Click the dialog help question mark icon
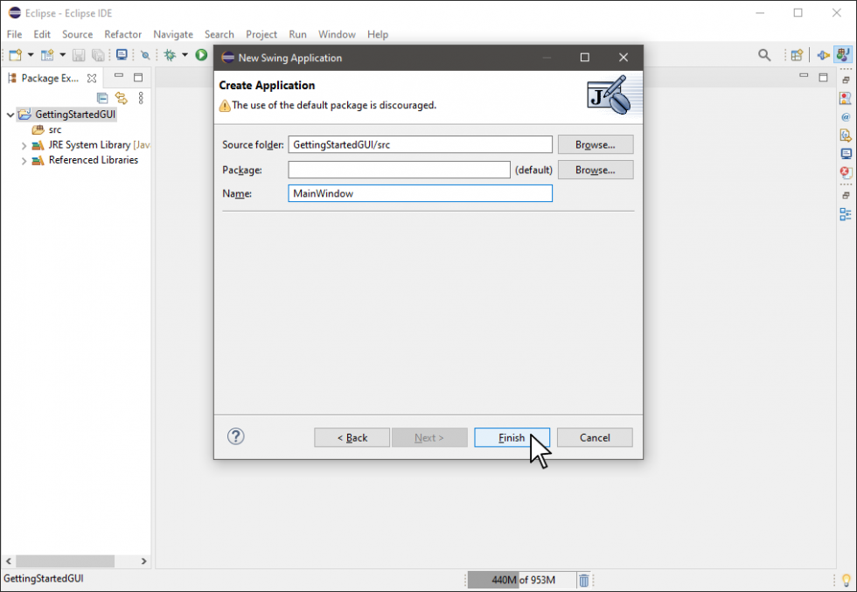Screen dimensions: 857x592 click(235, 436)
